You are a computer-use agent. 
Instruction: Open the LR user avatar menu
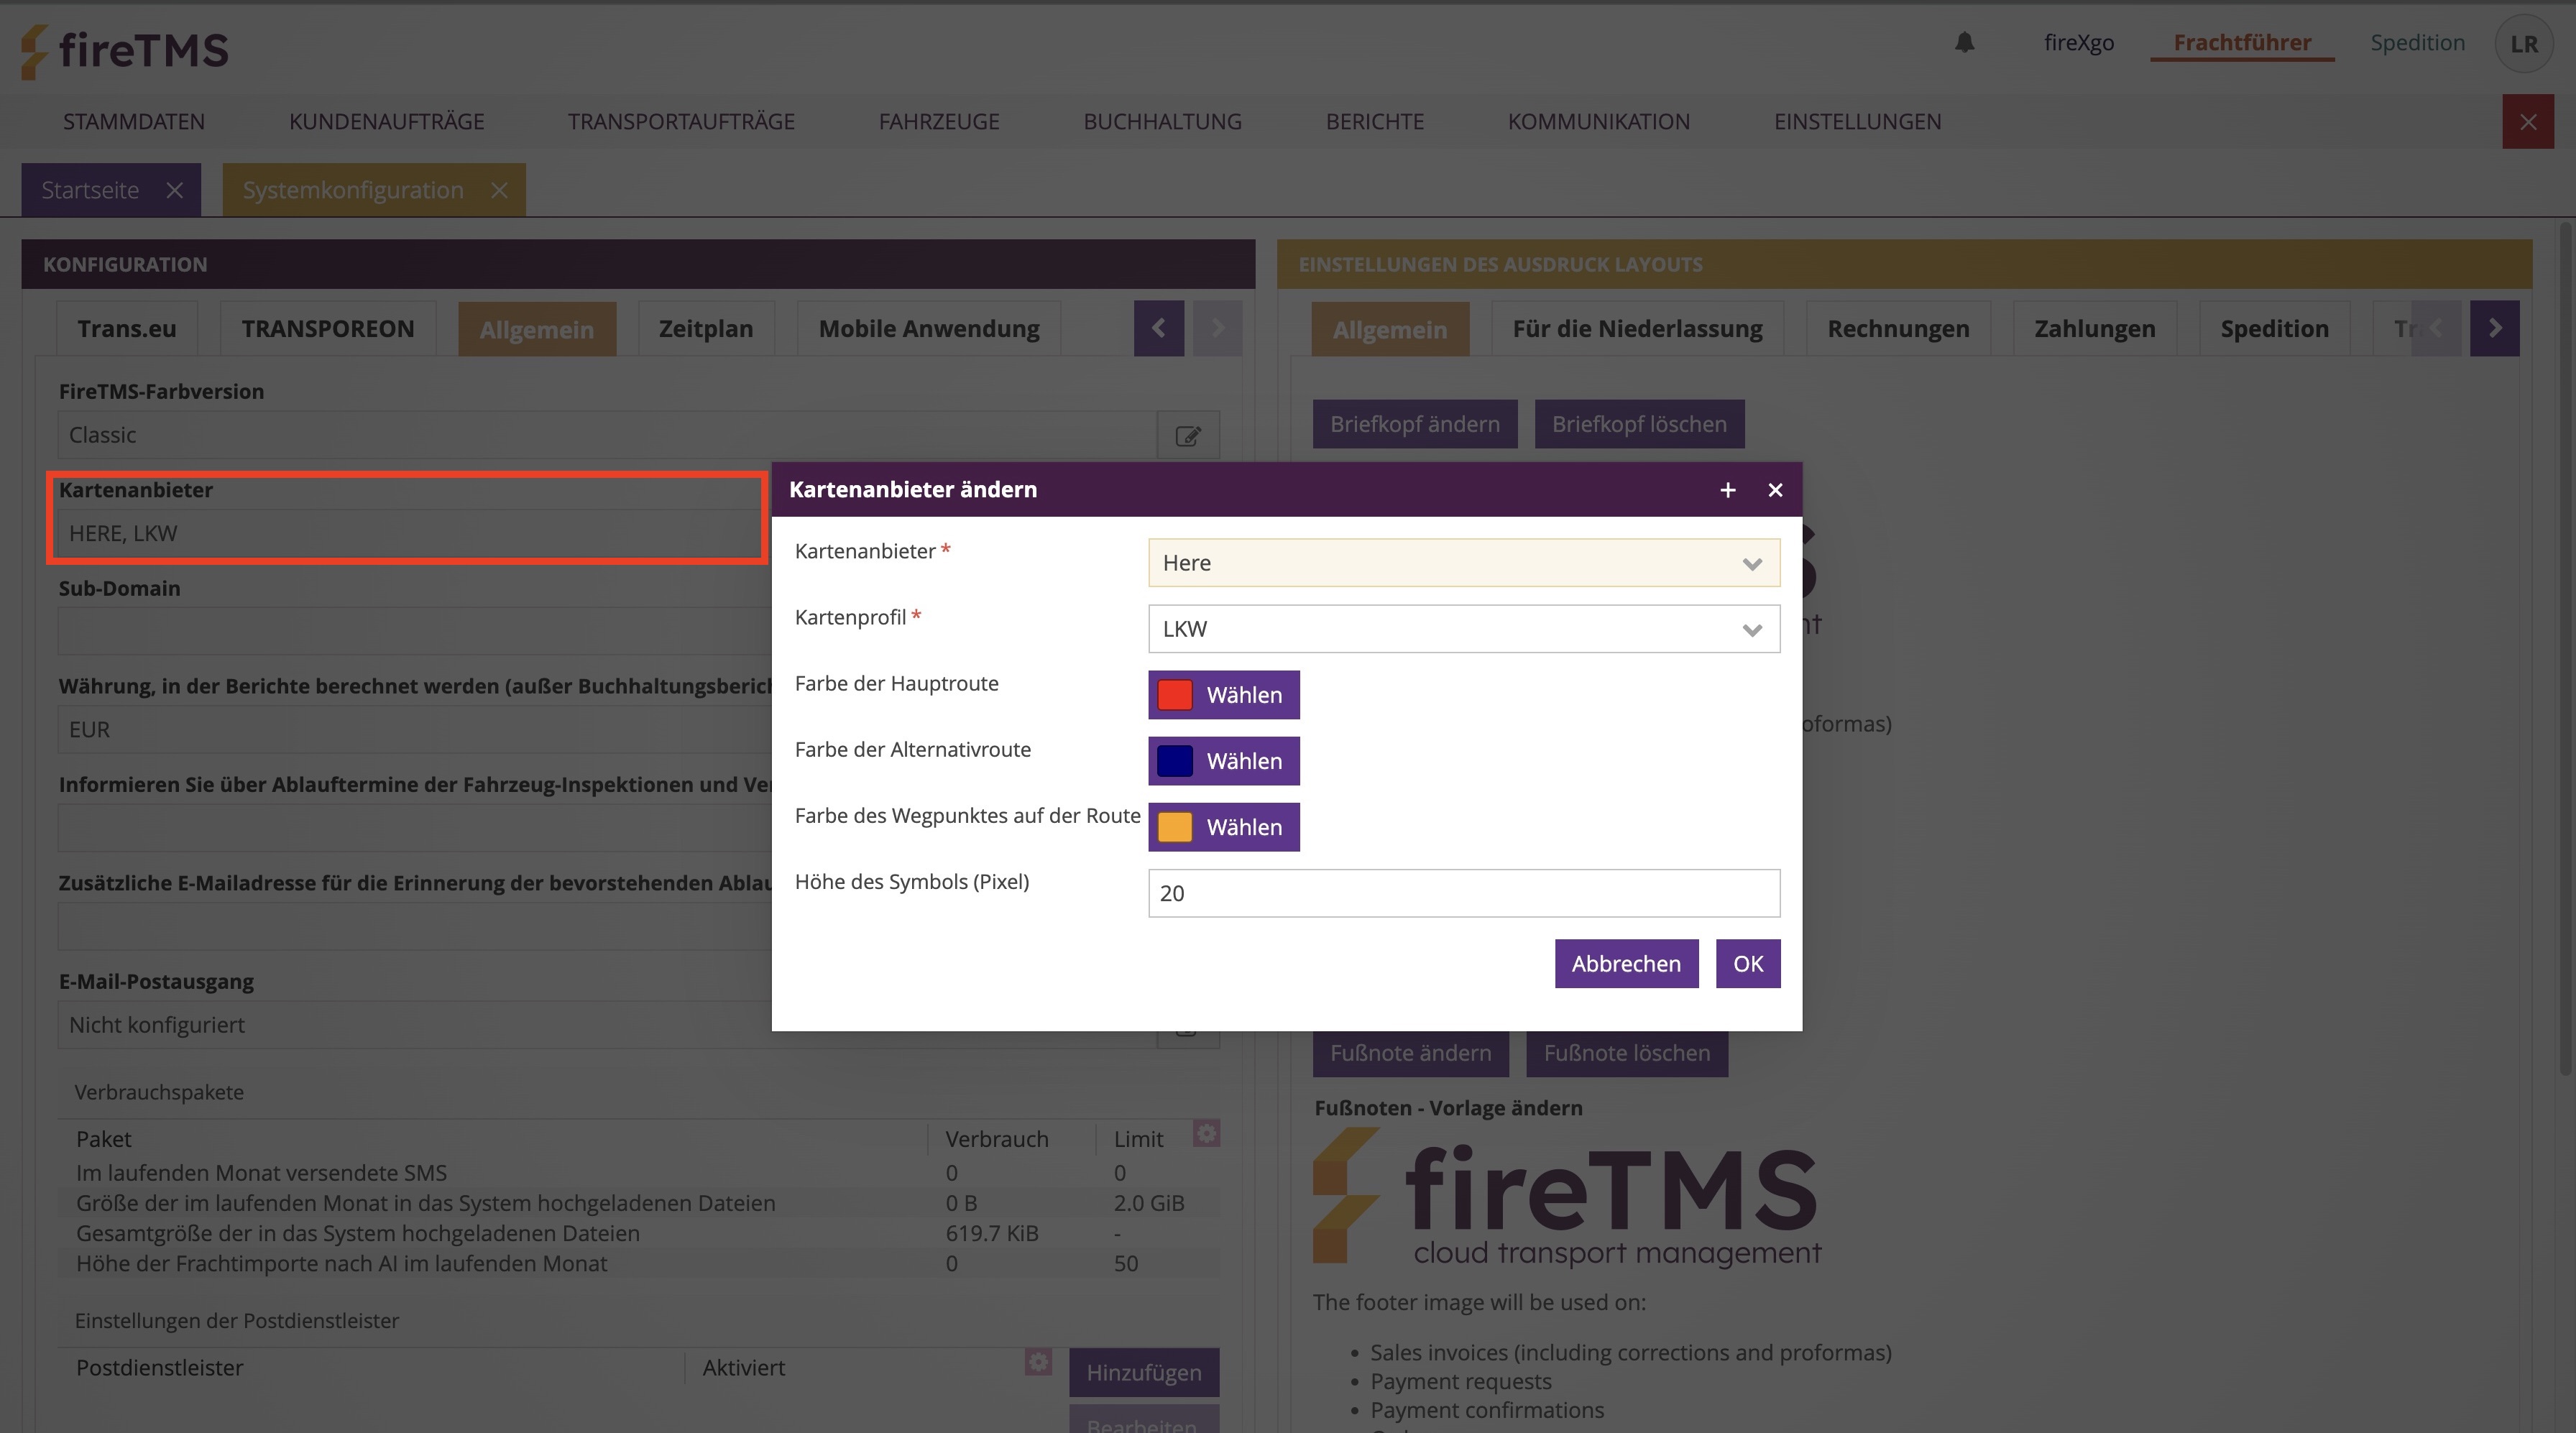pyautogui.click(x=2523, y=44)
